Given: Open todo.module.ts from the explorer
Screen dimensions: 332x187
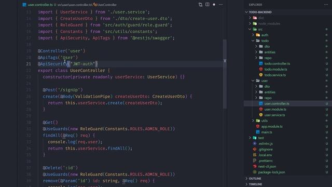Looking at the screenshot, I should click(x=275, y=69).
